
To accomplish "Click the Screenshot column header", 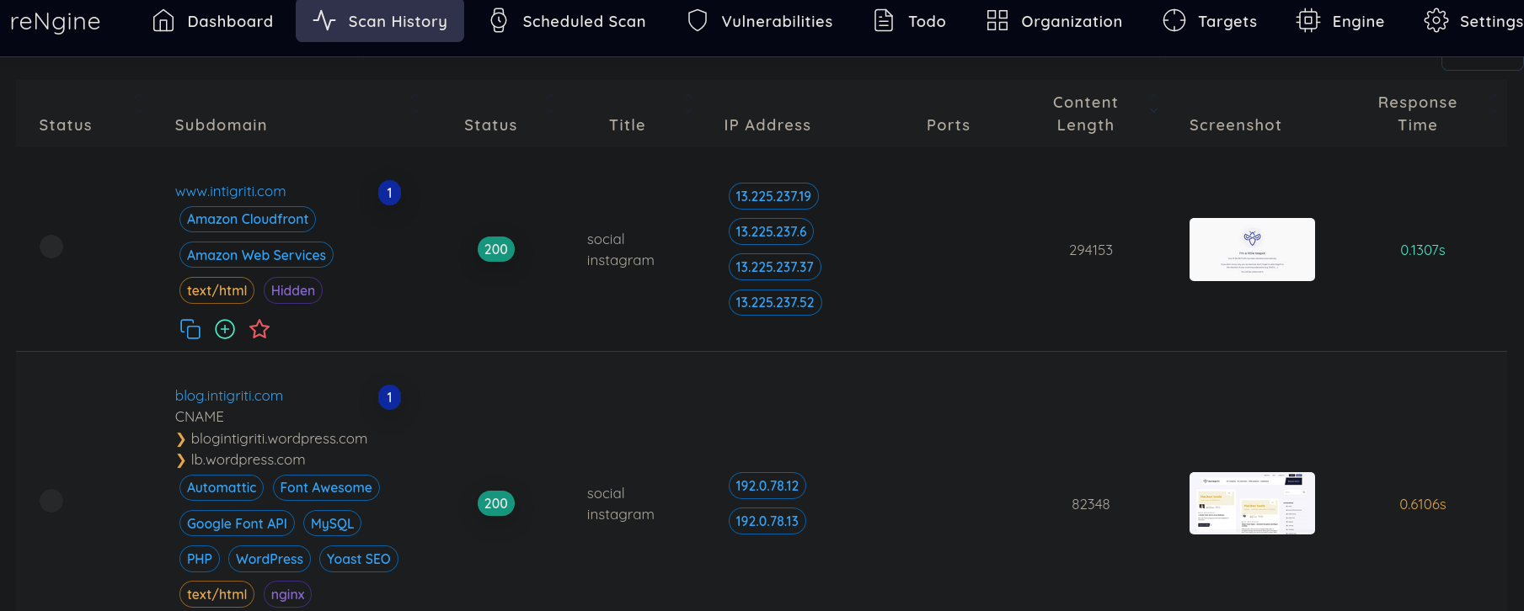I will (1236, 125).
